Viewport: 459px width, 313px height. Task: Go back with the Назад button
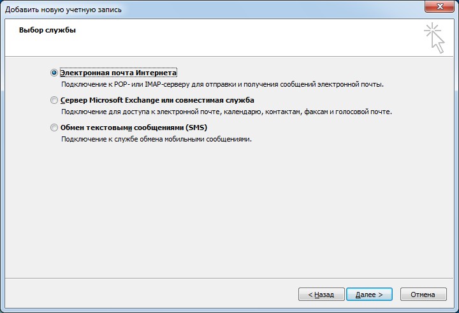[x=321, y=295]
